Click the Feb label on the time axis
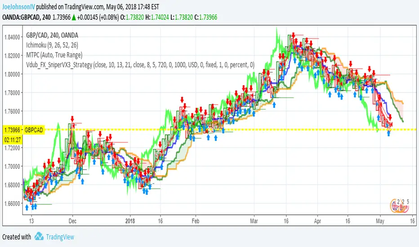This screenshot has width=419, height=247. pyautogui.click(x=195, y=221)
